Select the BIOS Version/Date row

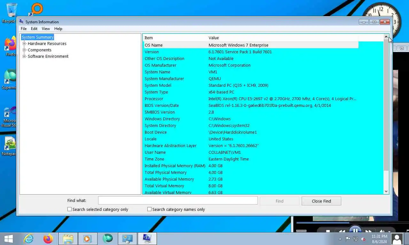pyautogui.click(x=251, y=105)
